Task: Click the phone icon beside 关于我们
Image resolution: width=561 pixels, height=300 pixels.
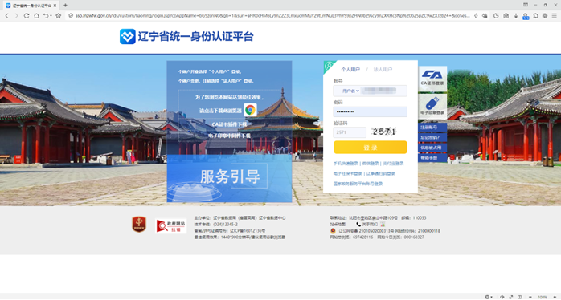Action: coord(358,225)
